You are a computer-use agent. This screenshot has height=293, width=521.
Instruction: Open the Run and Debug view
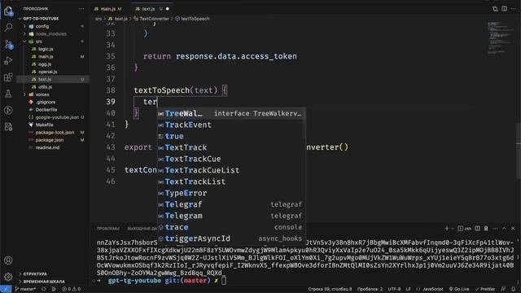pyautogui.click(x=8, y=60)
